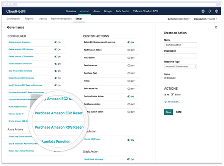The width and height of the screenshot is (224, 166).
Task: Switch to the Overview tab
Action: coord(71,11)
